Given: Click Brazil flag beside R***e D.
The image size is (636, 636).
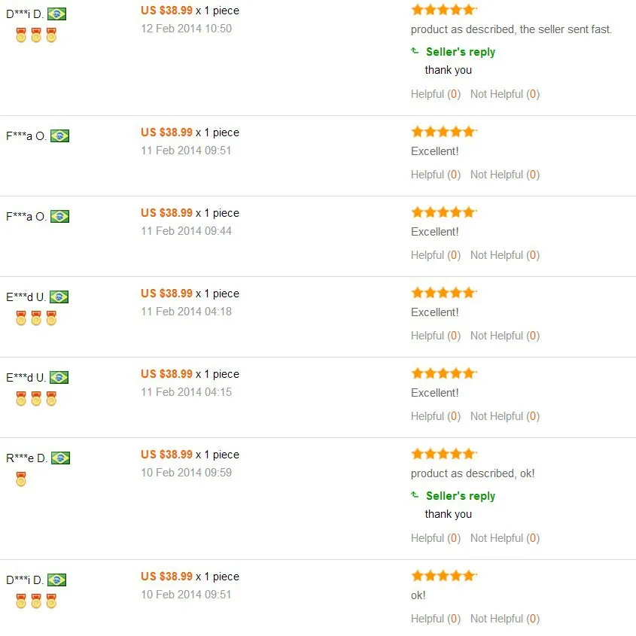Looking at the screenshot, I should (x=60, y=458).
